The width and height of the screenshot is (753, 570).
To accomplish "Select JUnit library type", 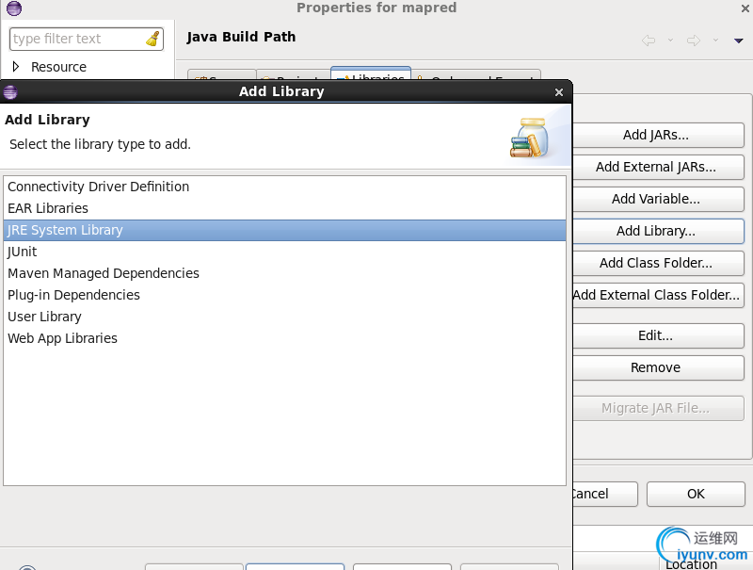I will tap(284, 252).
